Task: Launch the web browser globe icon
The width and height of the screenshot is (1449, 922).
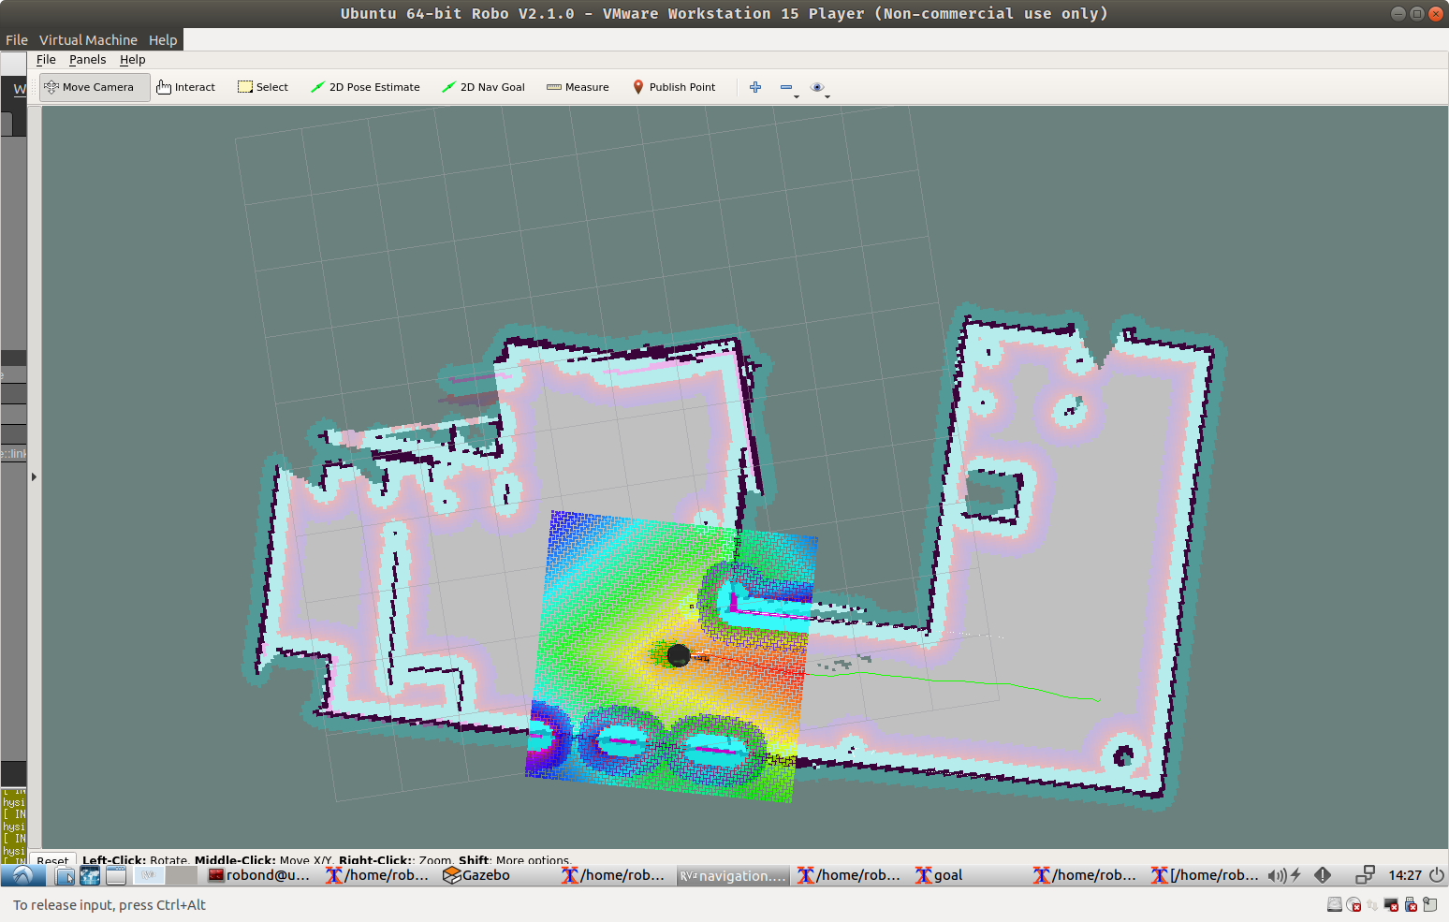Action: (90, 875)
